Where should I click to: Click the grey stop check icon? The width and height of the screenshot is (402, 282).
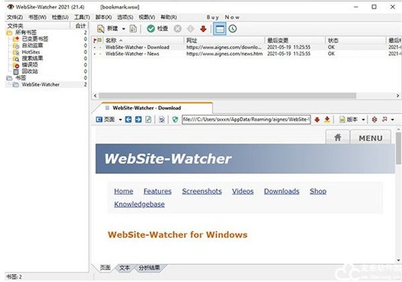pyautogui.click(x=178, y=29)
